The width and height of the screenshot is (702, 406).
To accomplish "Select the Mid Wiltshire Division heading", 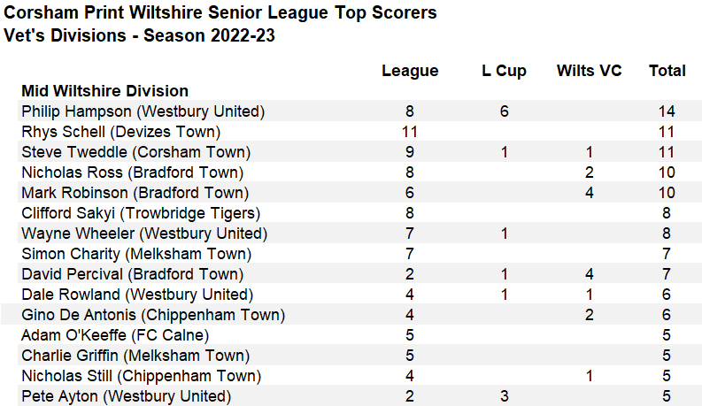I will click(104, 91).
